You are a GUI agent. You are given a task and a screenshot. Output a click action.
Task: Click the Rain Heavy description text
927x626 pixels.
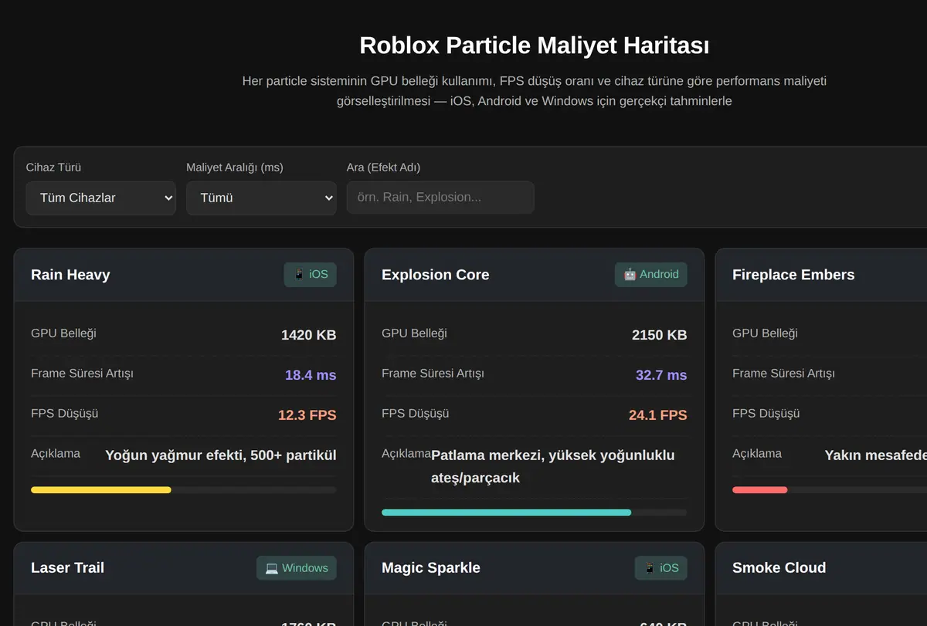[x=221, y=455]
